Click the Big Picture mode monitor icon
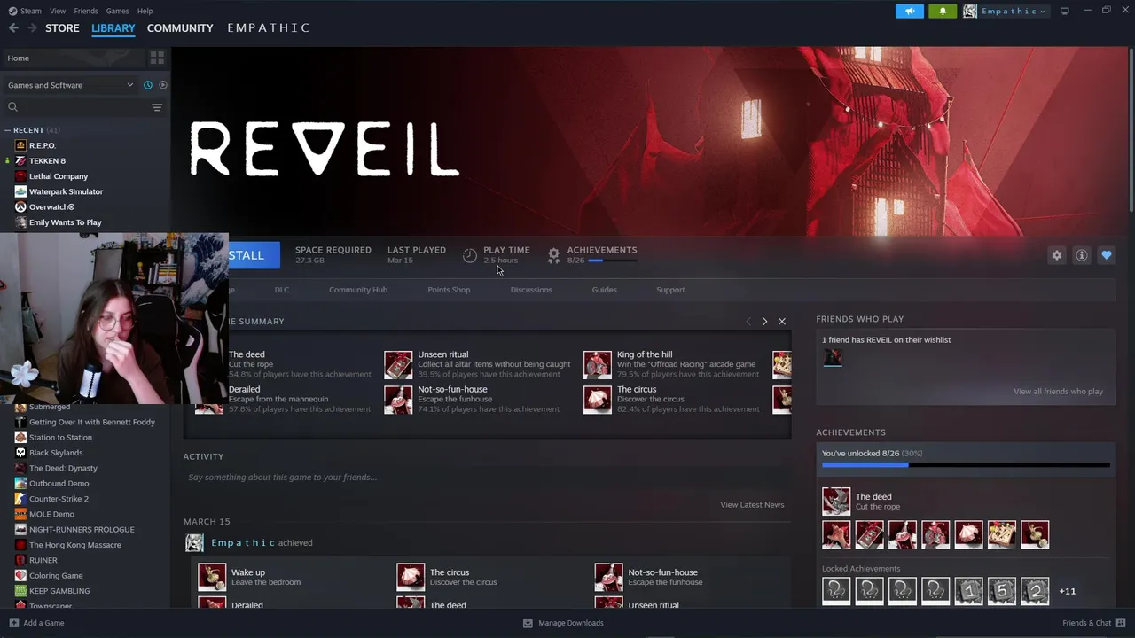 (1064, 11)
